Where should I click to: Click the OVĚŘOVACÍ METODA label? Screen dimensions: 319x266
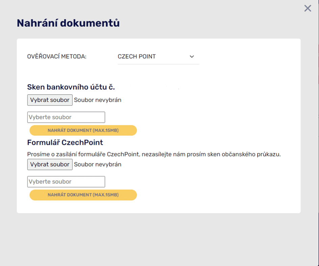click(57, 56)
